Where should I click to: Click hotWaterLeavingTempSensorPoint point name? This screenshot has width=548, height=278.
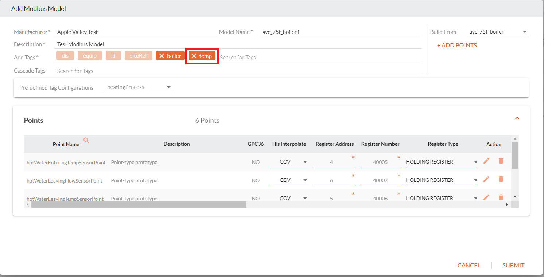pos(65,199)
